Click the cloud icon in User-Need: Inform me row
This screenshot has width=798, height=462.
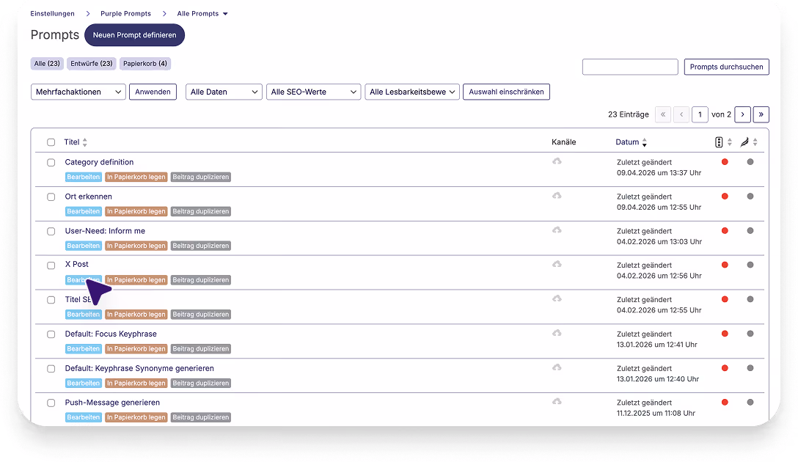pyautogui.click(x=557, y=230)
